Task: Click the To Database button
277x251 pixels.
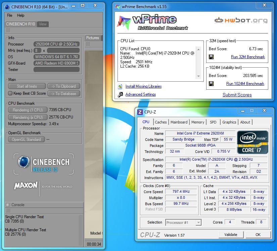Action: point(64,94)
